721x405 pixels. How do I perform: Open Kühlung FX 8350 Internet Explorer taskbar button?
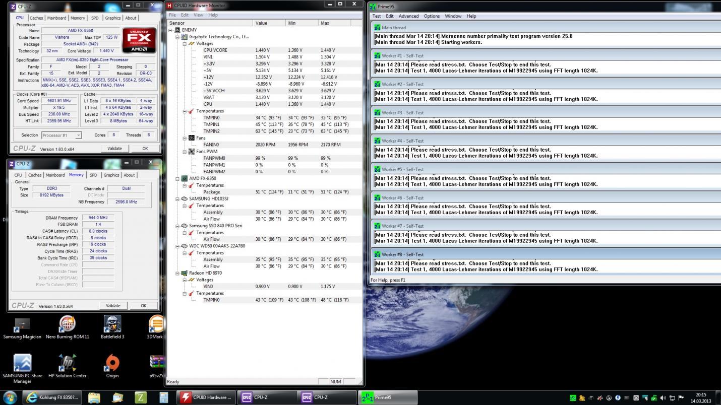(x=52, y=397)
